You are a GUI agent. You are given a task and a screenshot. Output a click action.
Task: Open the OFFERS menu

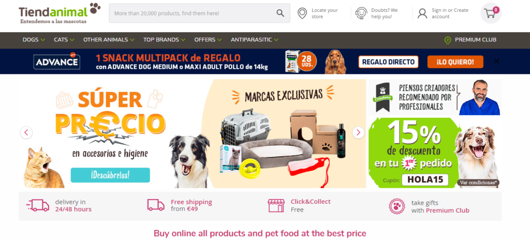click(x=208, y=40)
